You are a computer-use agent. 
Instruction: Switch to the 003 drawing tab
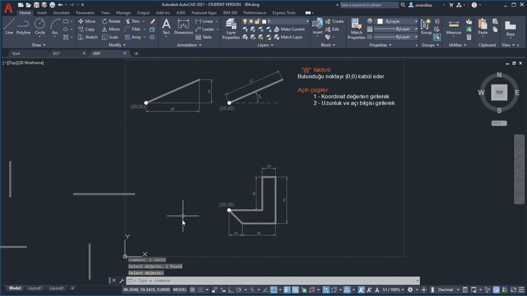(57, 53)
